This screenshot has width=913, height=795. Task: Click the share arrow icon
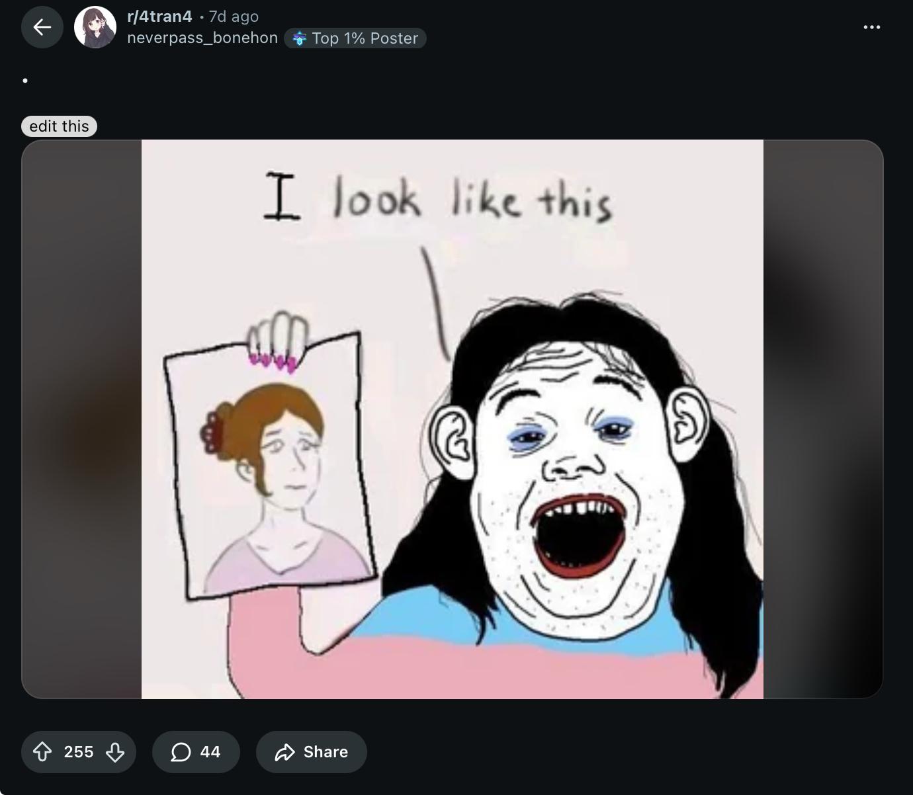tap(284, 752)
